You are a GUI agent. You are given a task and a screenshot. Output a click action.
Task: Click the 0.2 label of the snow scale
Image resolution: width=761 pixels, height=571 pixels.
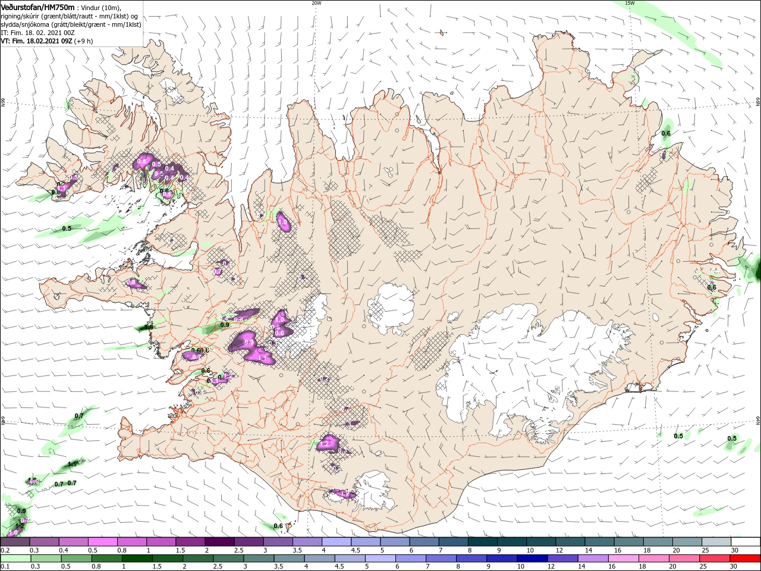tap(5, 550)
